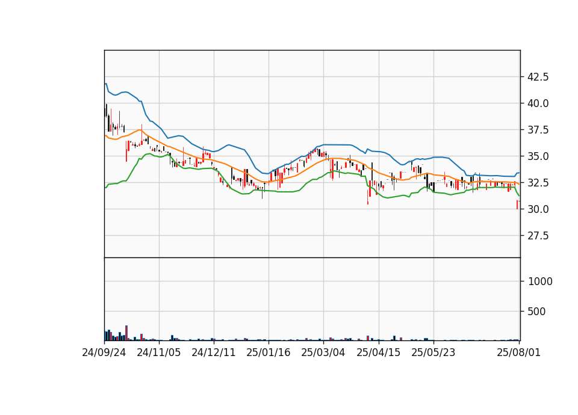
Task: Click the 25/03/04 date label
Action: click(323, 352)
